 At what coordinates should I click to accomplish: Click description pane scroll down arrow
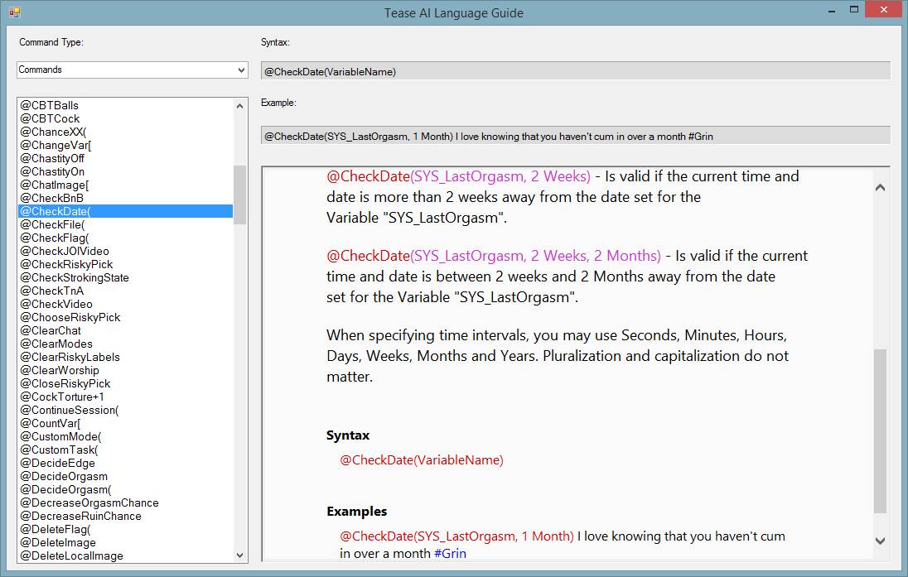point(880,541)
